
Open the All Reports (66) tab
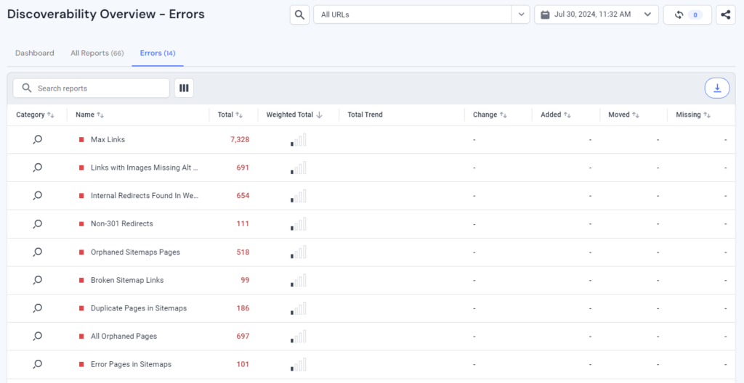[x=97, y=53]
